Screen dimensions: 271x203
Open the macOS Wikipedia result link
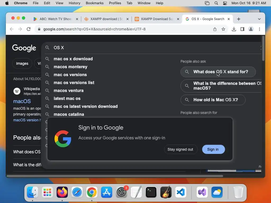[x=22, y=101]
